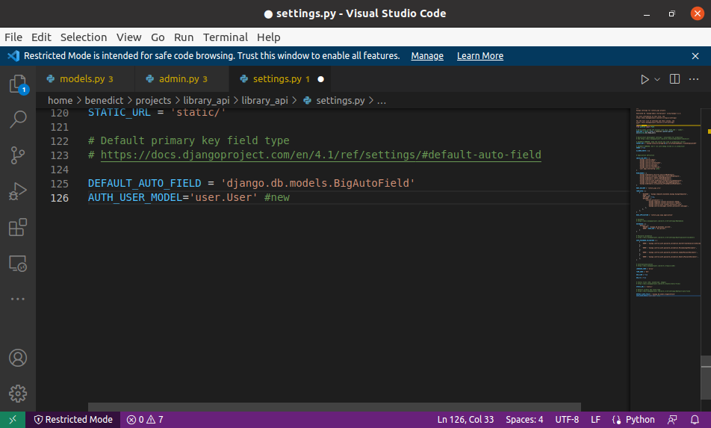Change indentation via Spaces: 4
This screenshot has width=711, height=428.
click(524, 420)
